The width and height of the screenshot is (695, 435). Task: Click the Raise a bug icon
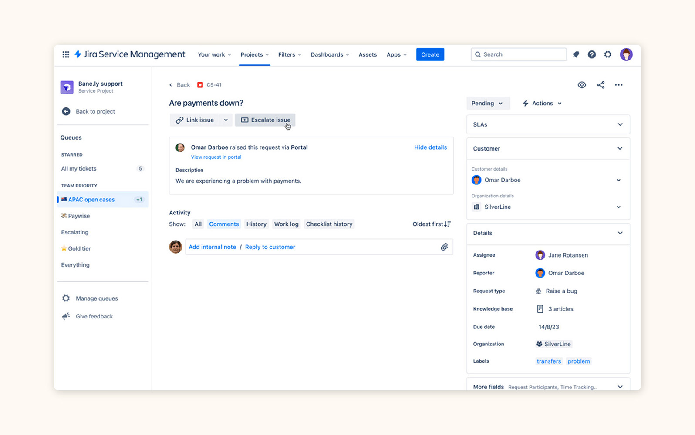coord(539,291)
